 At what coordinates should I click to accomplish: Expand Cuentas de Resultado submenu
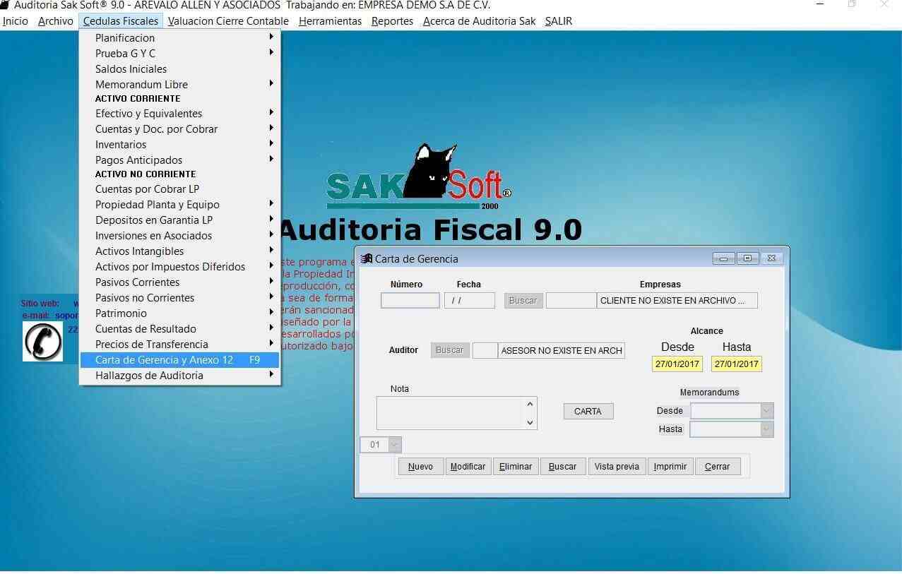[x=180, y=329]
